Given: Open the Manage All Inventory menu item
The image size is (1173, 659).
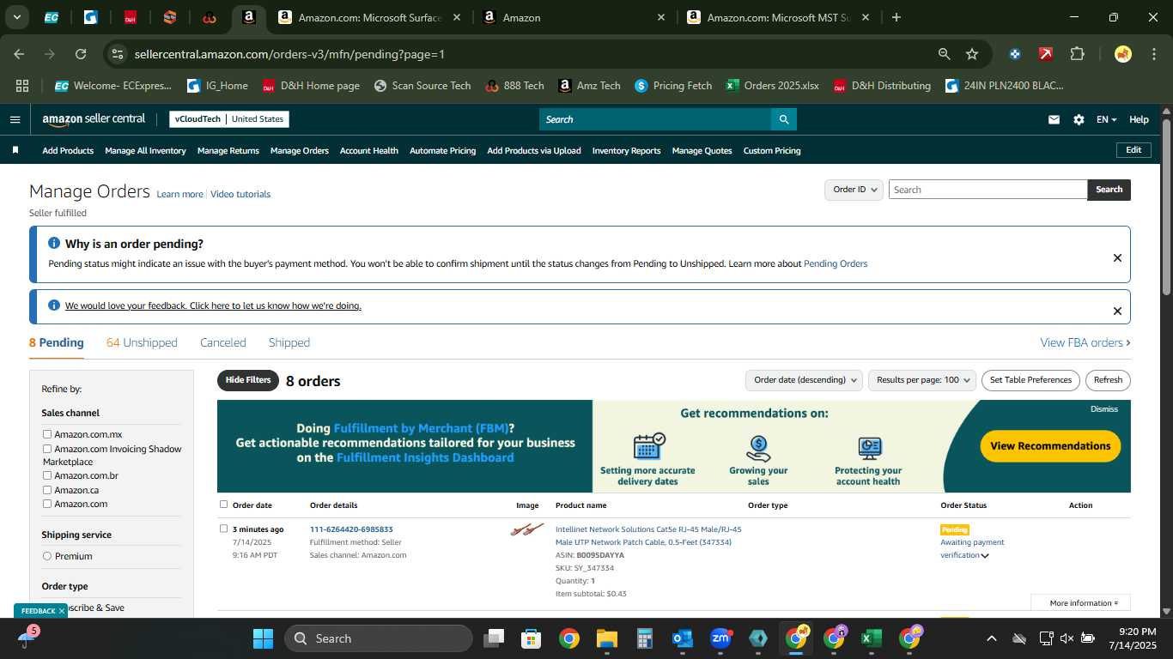Looking at the screenshot, I should pyautogui.click(x=145, y=151).
